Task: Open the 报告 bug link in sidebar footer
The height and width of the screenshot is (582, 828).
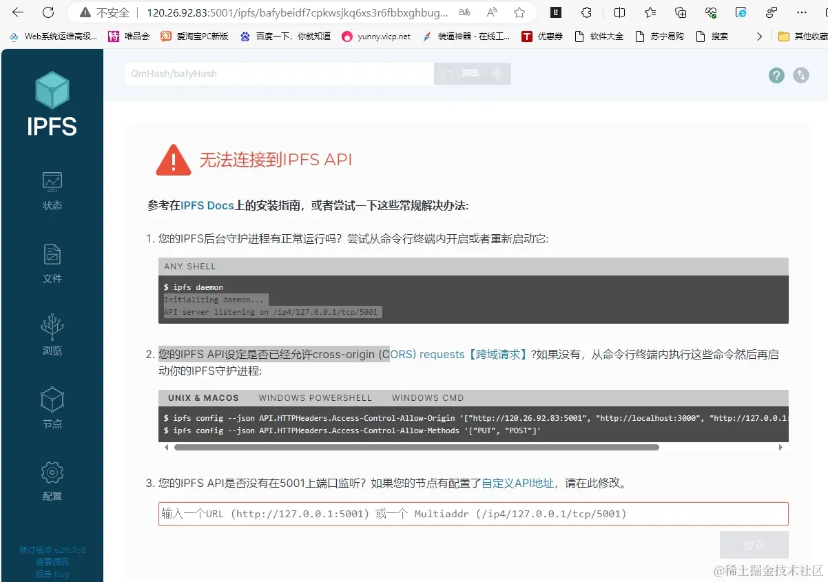Action: (x=52, y=574)
